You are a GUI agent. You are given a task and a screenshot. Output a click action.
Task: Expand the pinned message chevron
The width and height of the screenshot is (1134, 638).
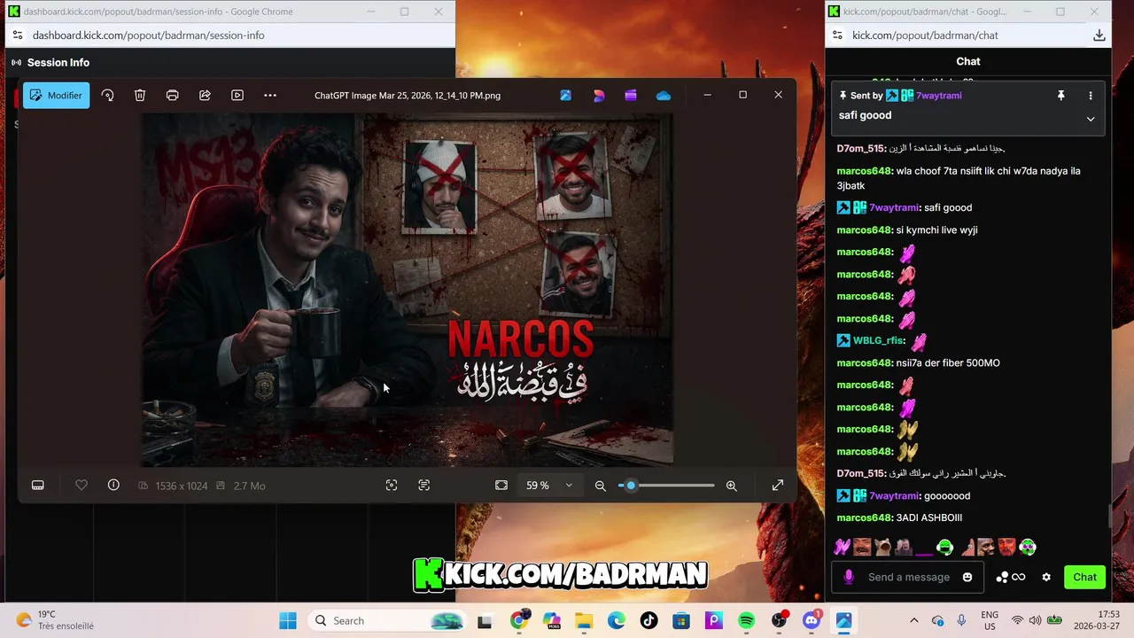coord(1091,119)
